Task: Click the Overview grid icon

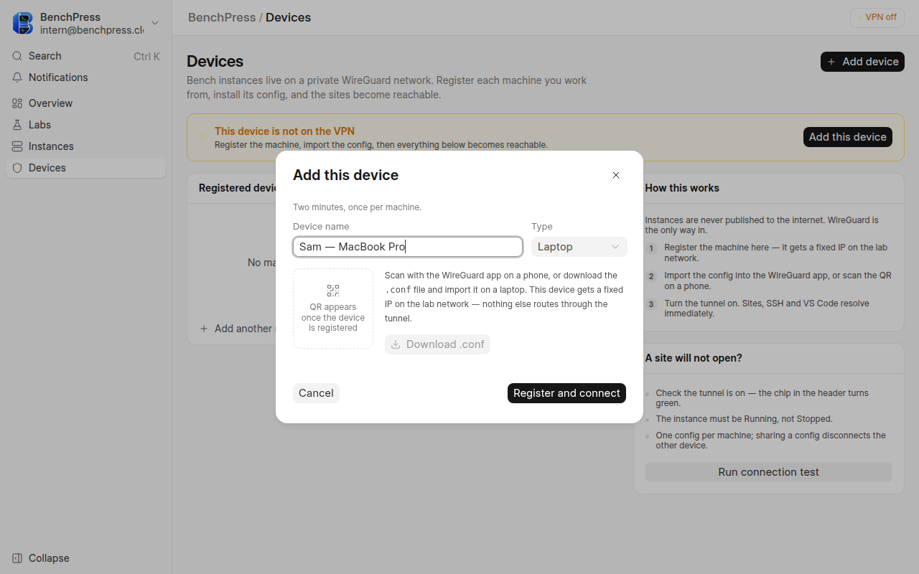Action: point(17,103)
